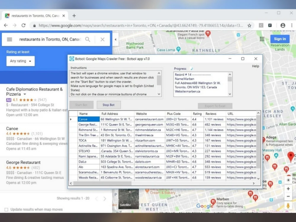The width and height of the screenshot is (296, 222).
Task: Click Chrome back navigation arrow
Action: (6, 25)
